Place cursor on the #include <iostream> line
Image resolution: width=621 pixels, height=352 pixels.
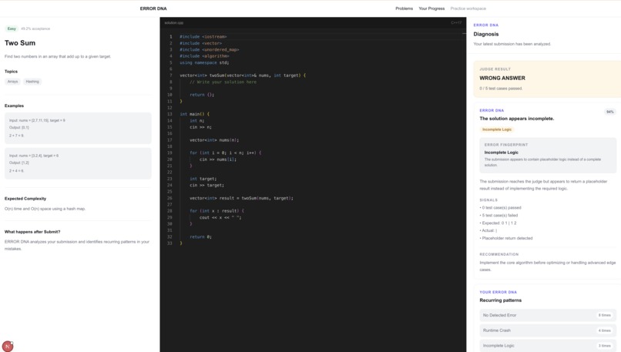tap(203, 37)
